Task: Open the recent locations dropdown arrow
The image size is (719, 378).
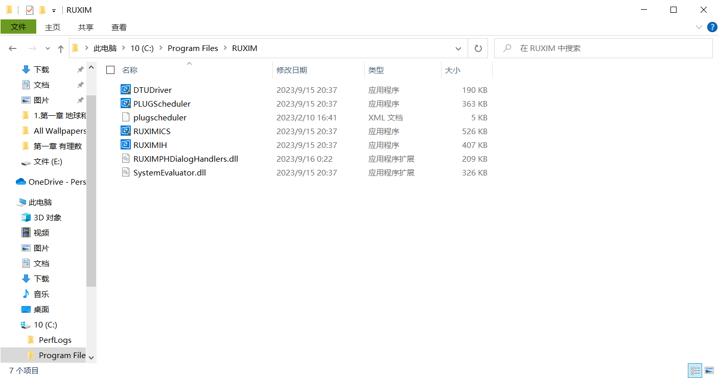Action: pos(48,48)
